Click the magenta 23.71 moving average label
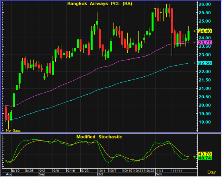Viewport: 222px width, 177px height. [x=205, y=43]
